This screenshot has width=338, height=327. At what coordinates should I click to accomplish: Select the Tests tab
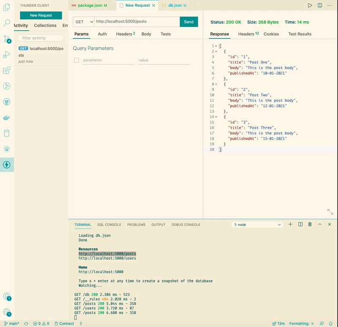point(166,34)
